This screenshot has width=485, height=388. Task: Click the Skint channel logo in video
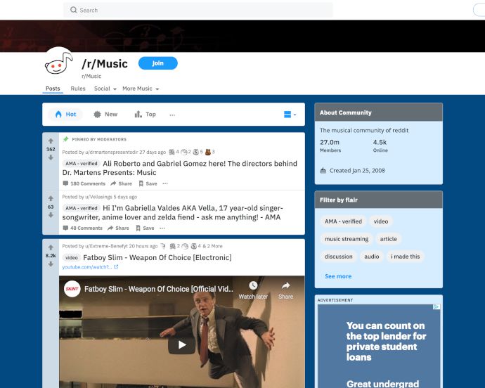(72, 289)
